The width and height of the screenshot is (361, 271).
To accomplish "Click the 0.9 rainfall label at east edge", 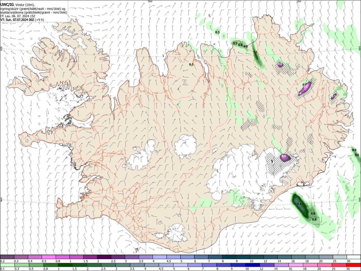I will click(x=355, y=150).
